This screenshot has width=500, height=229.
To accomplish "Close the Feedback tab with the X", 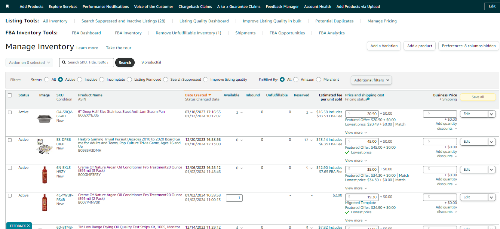I will pos(28,226).
